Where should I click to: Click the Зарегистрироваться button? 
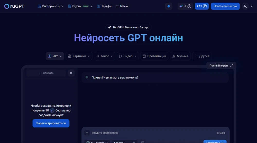tap(51, 123)
